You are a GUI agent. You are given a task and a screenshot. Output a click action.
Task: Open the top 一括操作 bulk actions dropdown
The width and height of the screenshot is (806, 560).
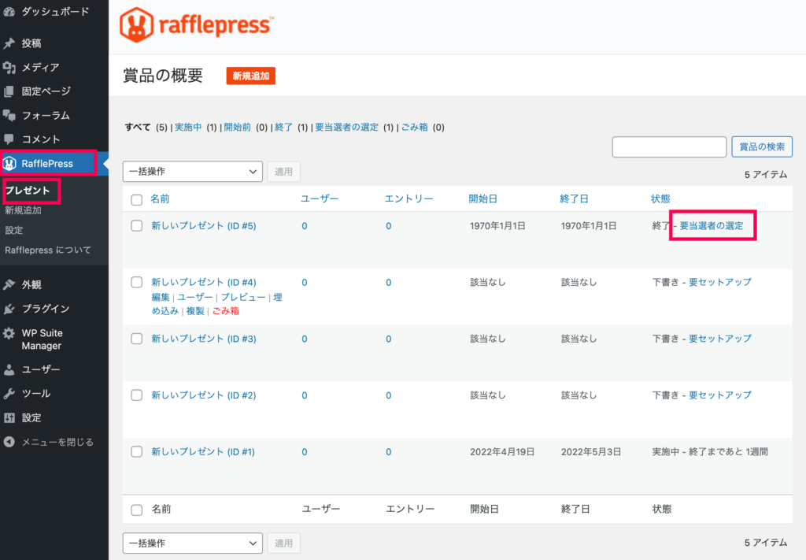coord(193,171)
